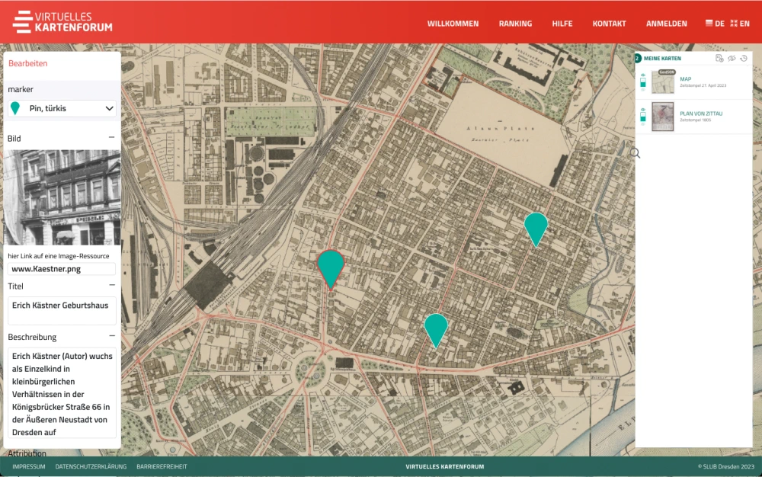The height and width of the screenshot is (477, 762).
Task: Click the turquoise pin icon in marker dropdown
Action: (x=15, y=108)
